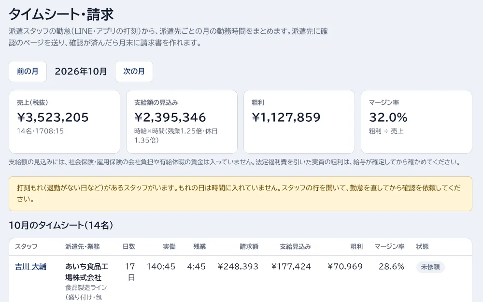Image resolution: width=483 pixels, height=302 pixels.
Task: Click the 14名·1708:15 summary text
Action: tap(41, 131)
